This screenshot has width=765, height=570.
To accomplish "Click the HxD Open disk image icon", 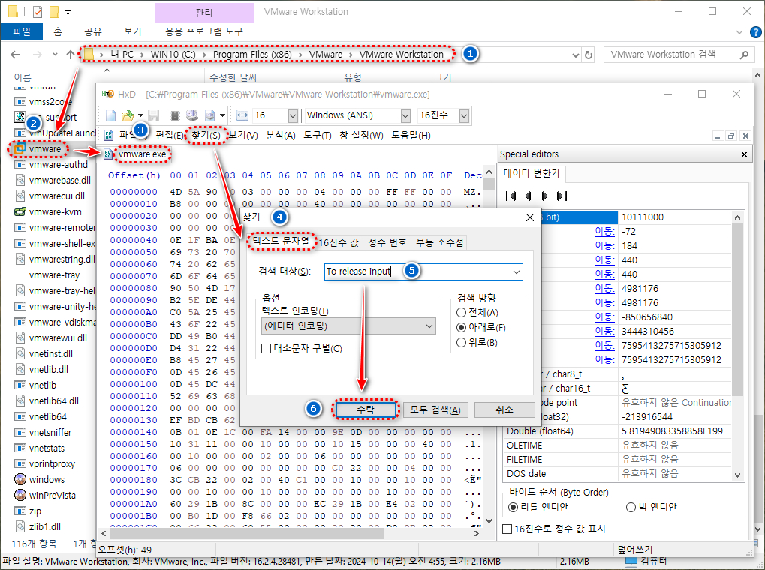I will 209,115.
